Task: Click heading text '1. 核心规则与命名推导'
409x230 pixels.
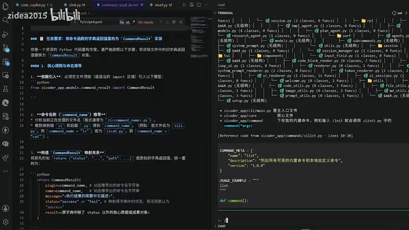Action: coord(61,66)
